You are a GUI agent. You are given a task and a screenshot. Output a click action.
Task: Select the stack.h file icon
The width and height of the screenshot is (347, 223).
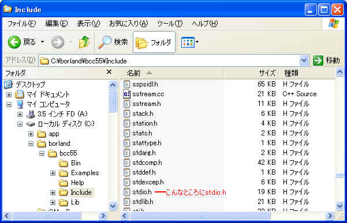point(126,114)
